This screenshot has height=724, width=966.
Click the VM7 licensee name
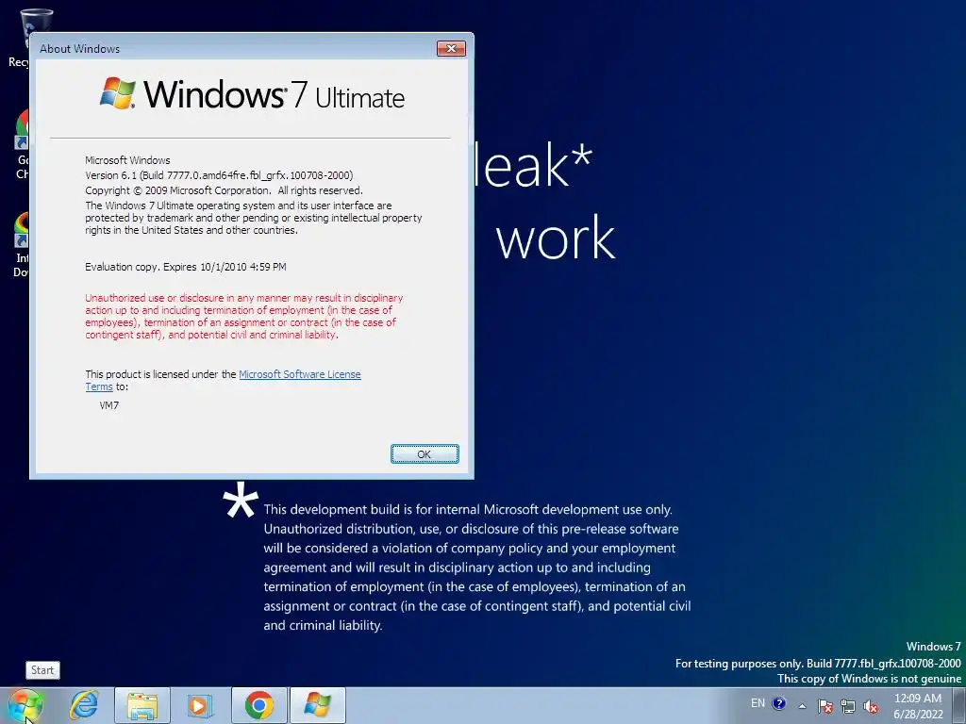[x=109, y=405]
